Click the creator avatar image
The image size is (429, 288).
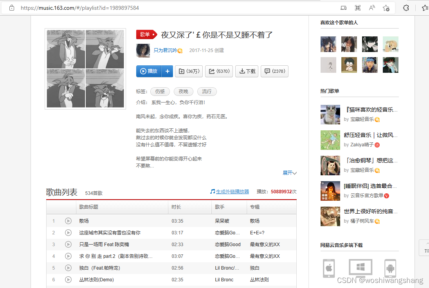click(x=143, y=50)
